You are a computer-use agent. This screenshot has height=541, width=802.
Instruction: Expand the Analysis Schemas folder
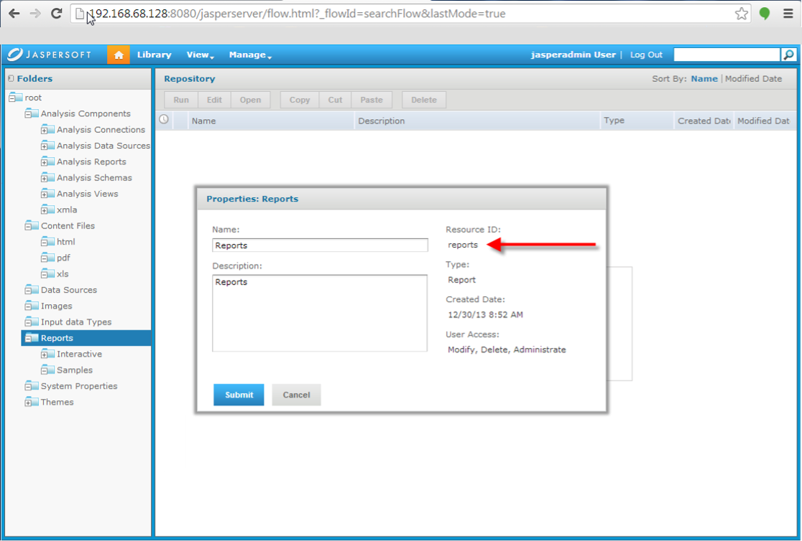click(45, 178)
